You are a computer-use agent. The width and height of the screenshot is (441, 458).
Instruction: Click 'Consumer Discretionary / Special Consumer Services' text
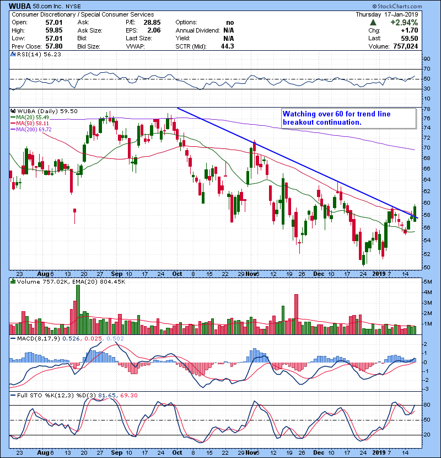(83, 14)
